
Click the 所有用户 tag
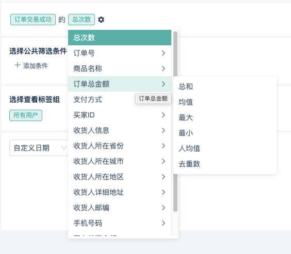(26, 115)
